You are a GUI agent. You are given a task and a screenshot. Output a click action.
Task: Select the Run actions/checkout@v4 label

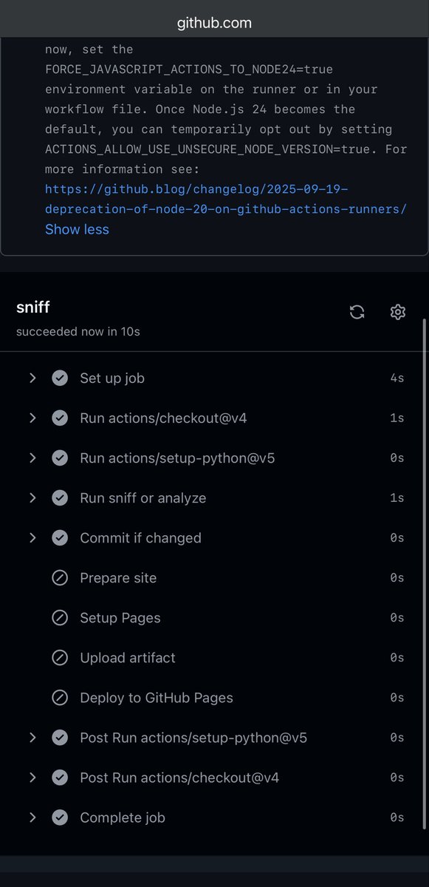(x=163, y=418)
